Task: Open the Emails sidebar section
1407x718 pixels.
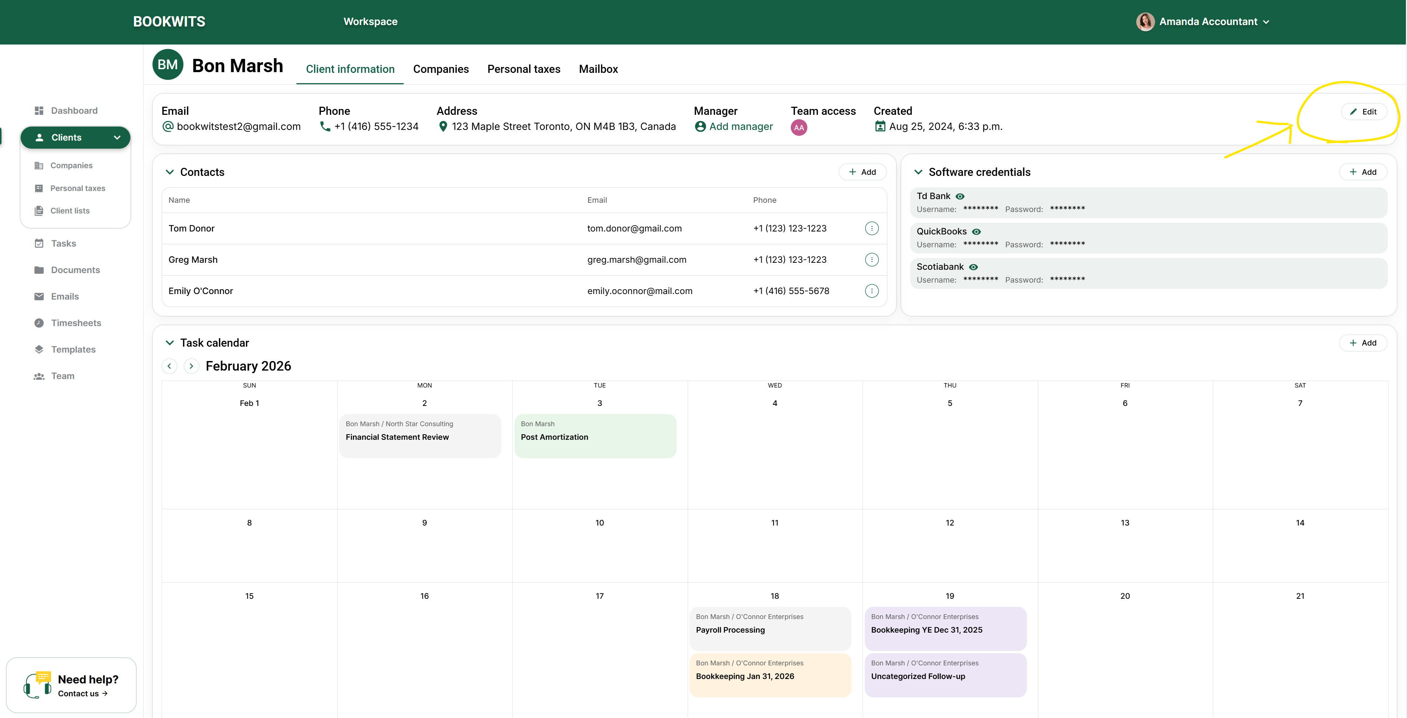Action: click(x=56, y=296)
